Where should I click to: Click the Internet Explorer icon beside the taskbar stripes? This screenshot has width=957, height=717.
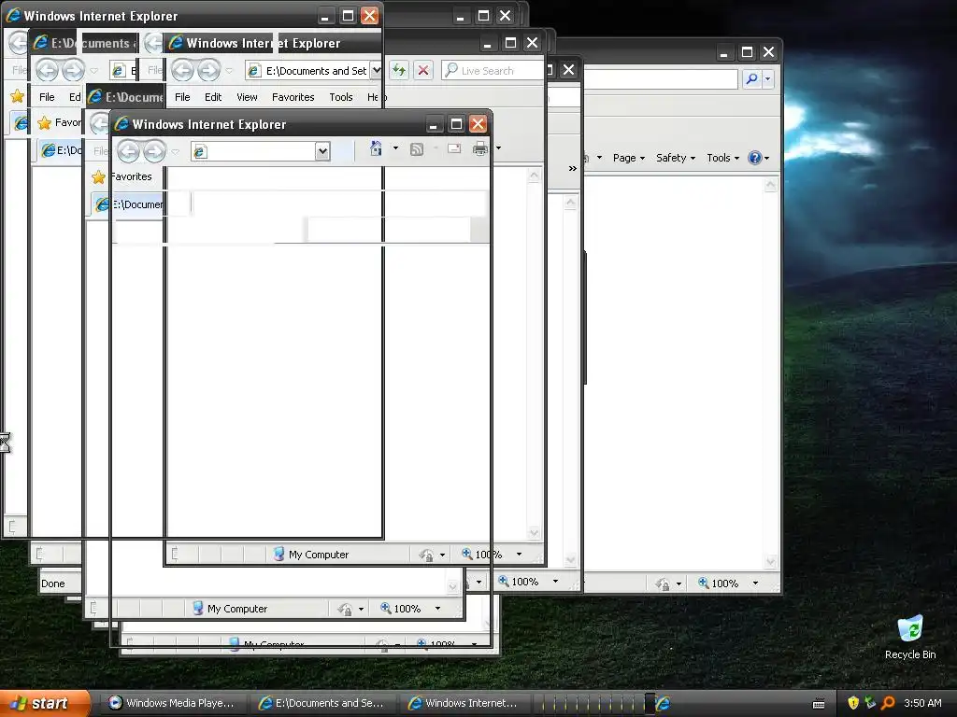pos(664,704)
